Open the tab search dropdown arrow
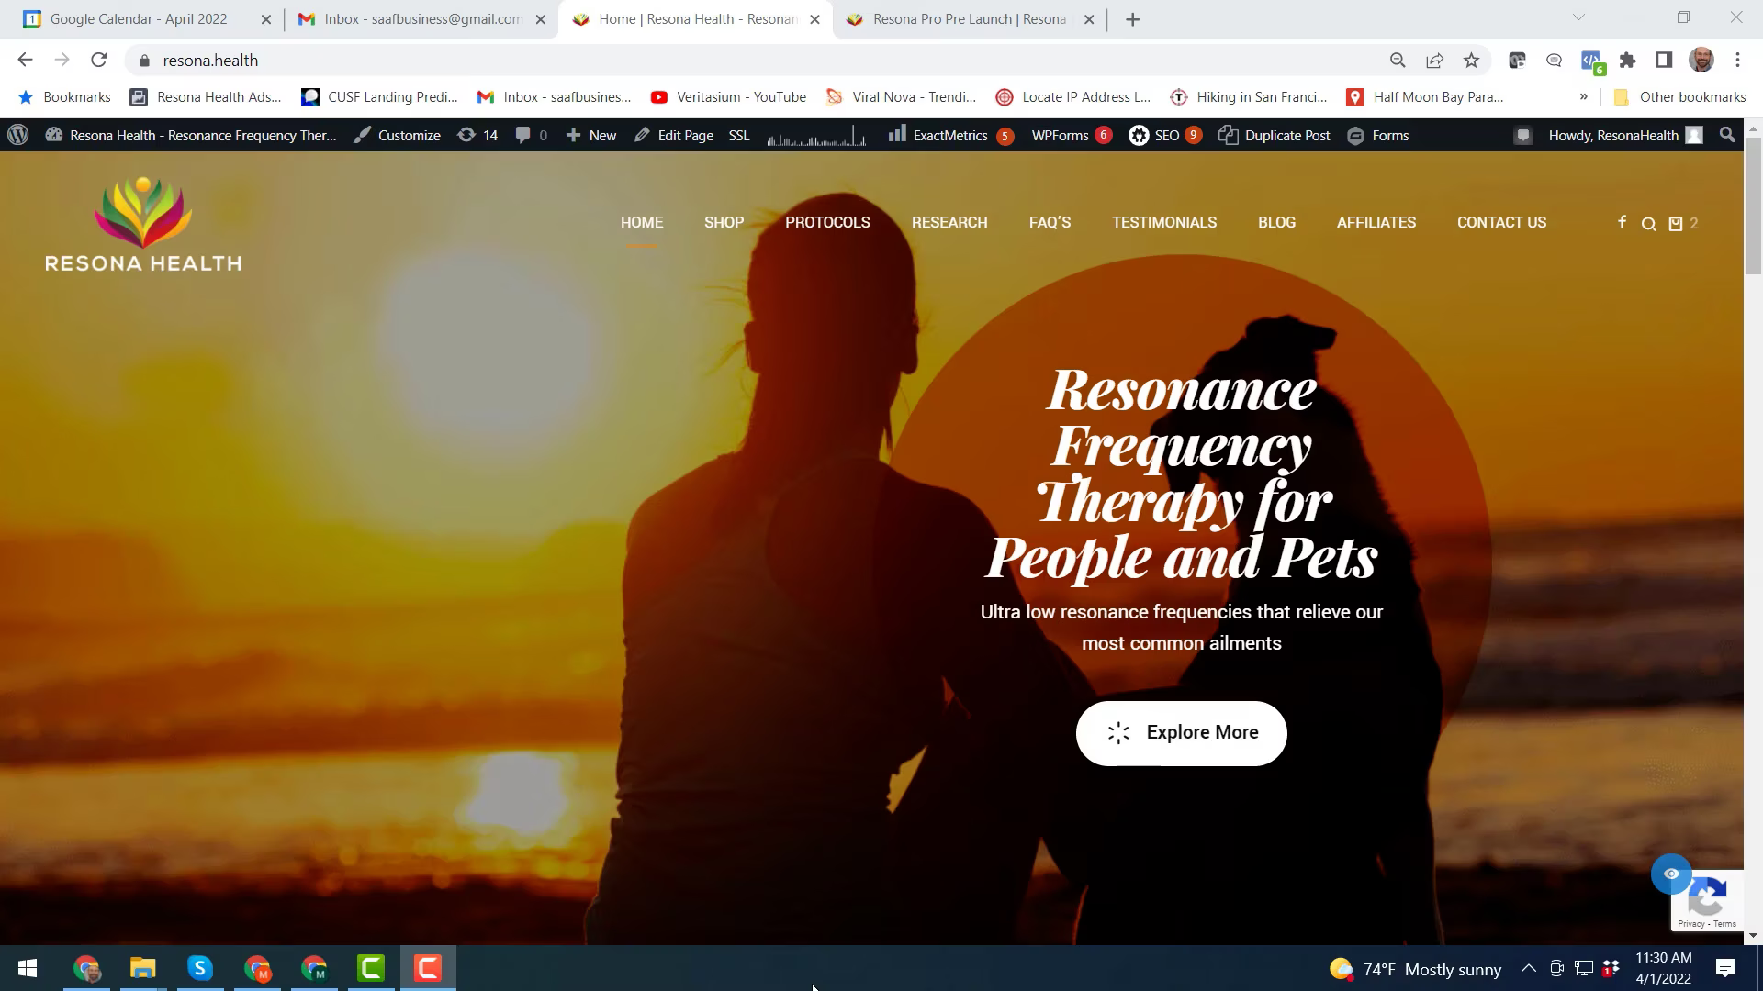 (1578, 18)
